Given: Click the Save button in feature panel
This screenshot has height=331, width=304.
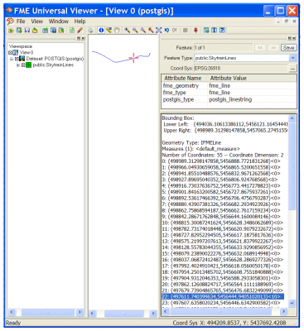Looking at the screenshot, I should pyautogui.click(x=288, y=48).
